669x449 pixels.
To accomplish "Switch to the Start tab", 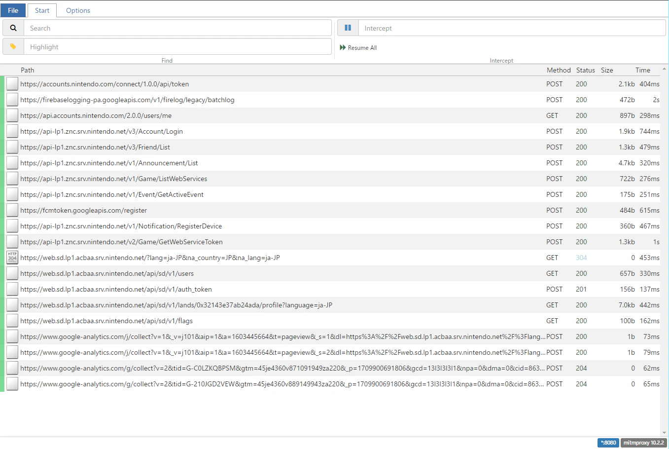I will click(42, 10).
